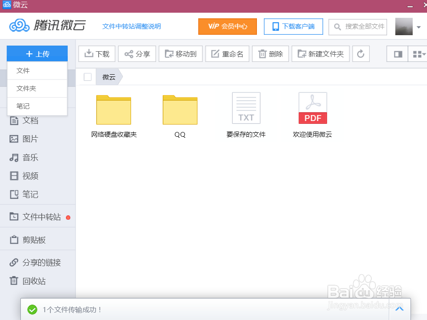The height and width of the screenshot is (320, 427).
Task: Open 笔记 in the sidebar list
Action: [x=24, y=195]
